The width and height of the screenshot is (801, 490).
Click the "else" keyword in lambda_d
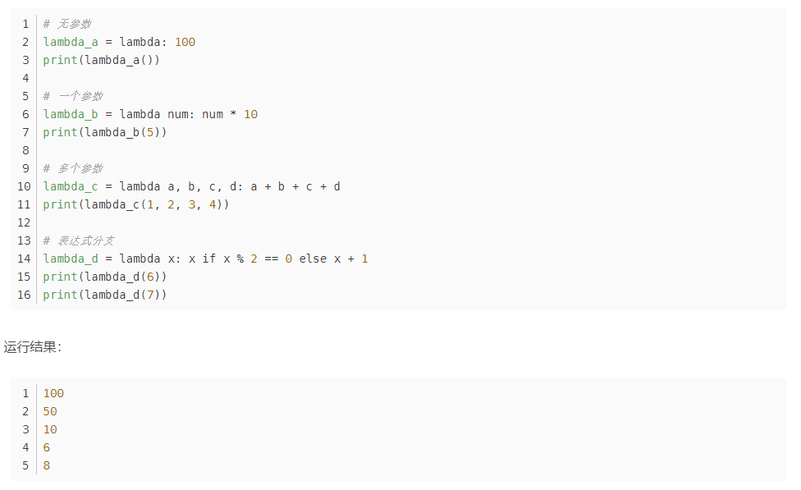(312, 259)
